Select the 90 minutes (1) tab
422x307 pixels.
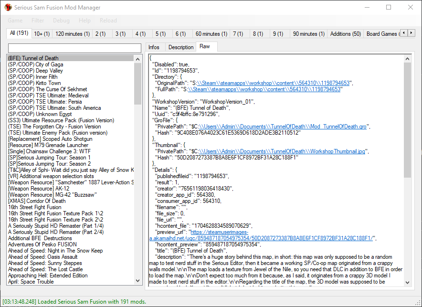[309, 34]
